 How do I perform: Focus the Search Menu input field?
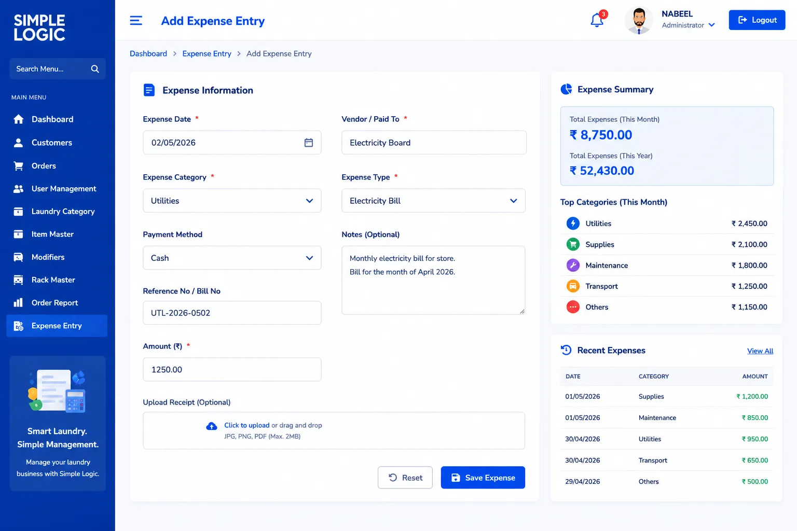58,69
